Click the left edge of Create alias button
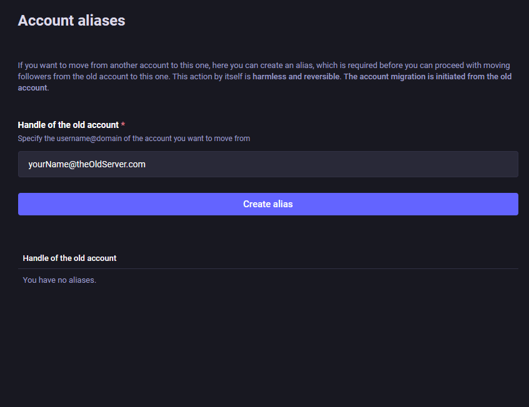The width and height of the screenshot is (529, 407). pyautogui.click(x=25, y=204)
